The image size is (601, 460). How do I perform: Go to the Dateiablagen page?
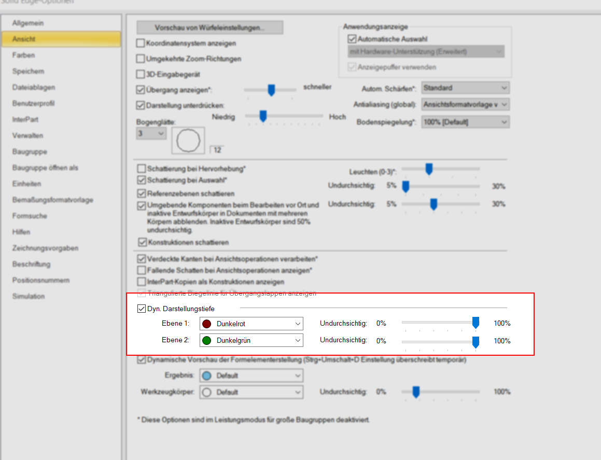click(33, 88)
